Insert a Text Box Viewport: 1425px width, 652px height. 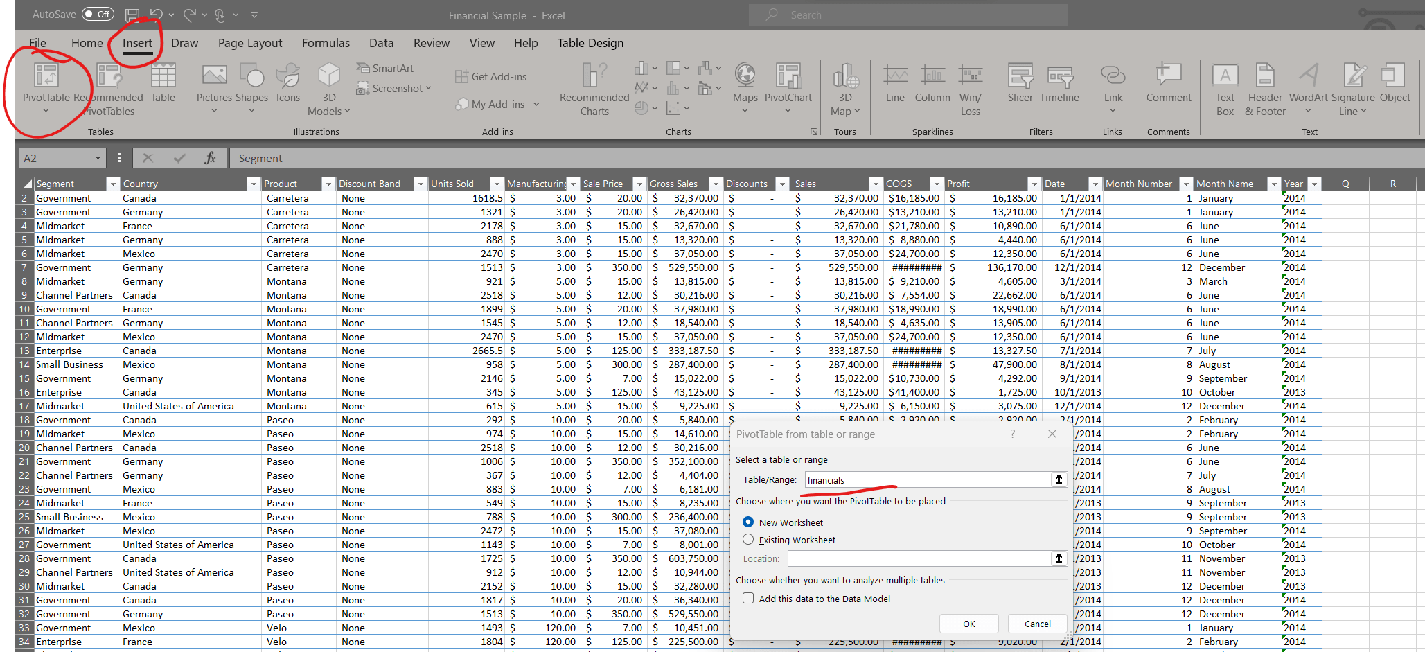point(1225,89)
